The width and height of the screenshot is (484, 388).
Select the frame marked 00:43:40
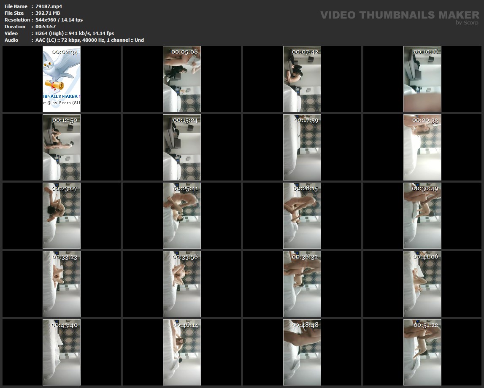click(62, 352)
